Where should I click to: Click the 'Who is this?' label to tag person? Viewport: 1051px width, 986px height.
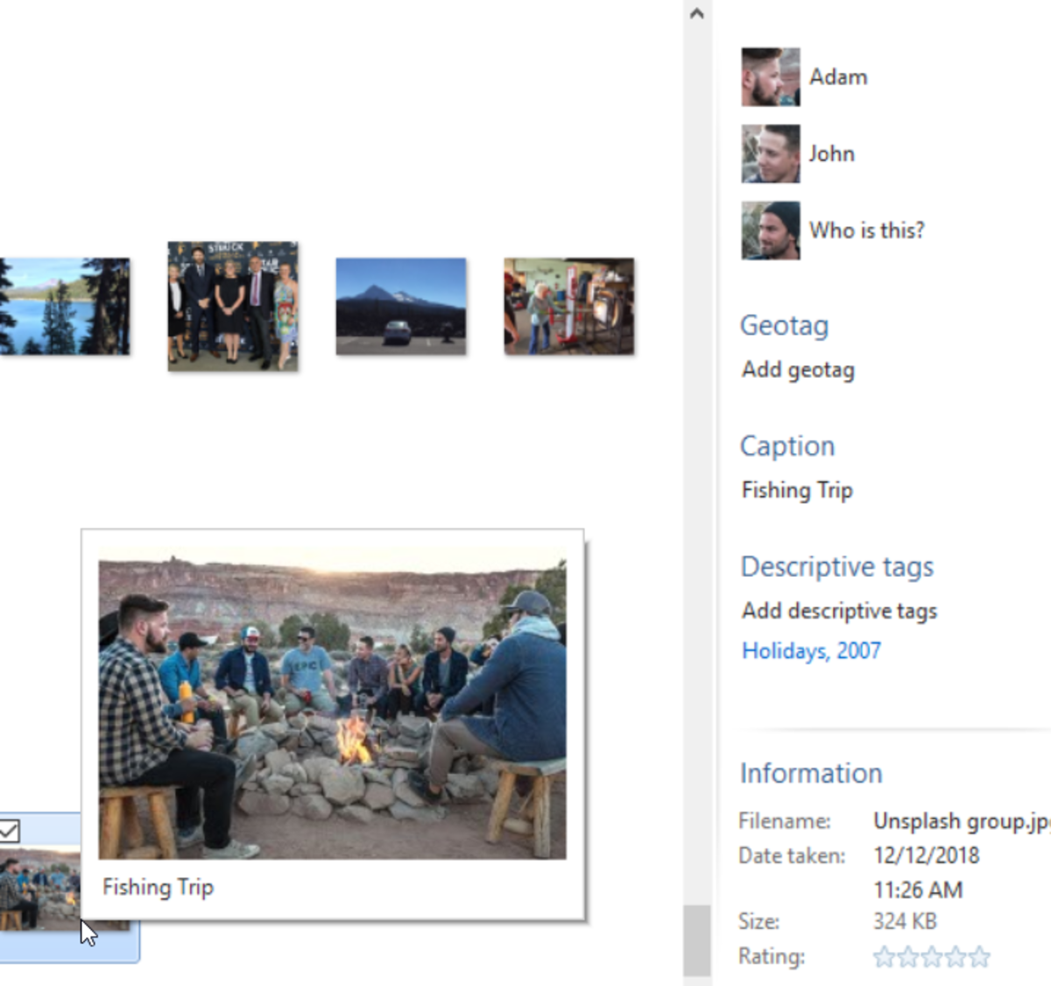(x=866, y=231)
